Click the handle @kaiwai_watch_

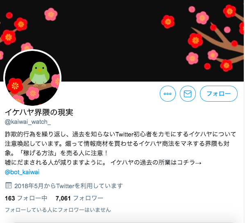coord(28,122)
